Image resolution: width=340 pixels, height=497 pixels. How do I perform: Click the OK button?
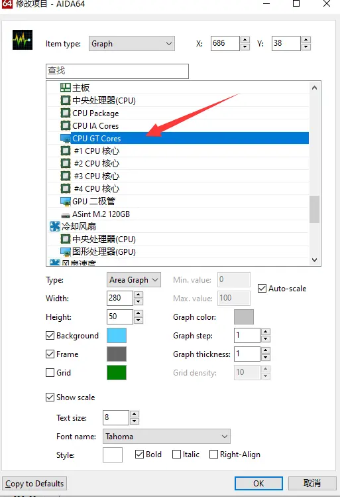258,483
